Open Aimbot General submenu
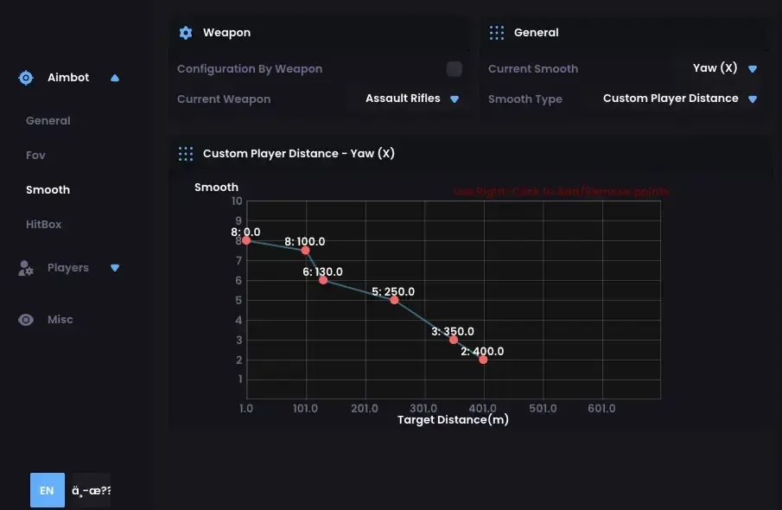The width and height of the screenshot is (782, 510). click(x=48, y=121)
